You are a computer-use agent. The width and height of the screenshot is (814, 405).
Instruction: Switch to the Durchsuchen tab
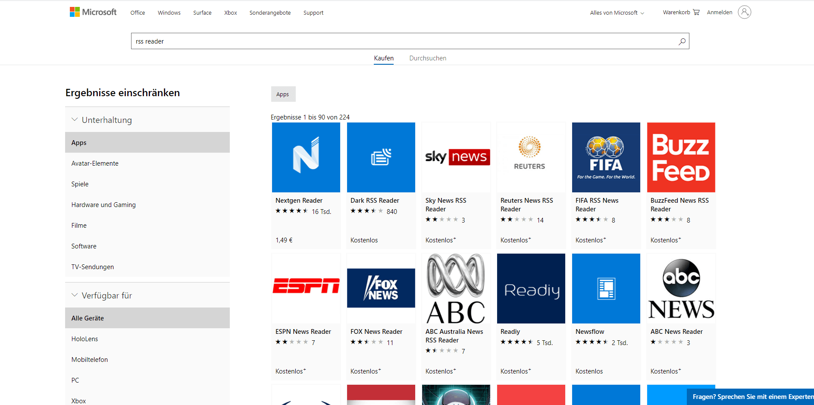pos(427,58)
